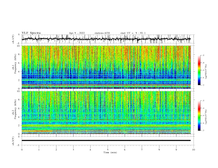Click the lower colorbar "-7" tick label
Image resolution: width=218 pixels, height=168 pixels.
coord(203,130)
